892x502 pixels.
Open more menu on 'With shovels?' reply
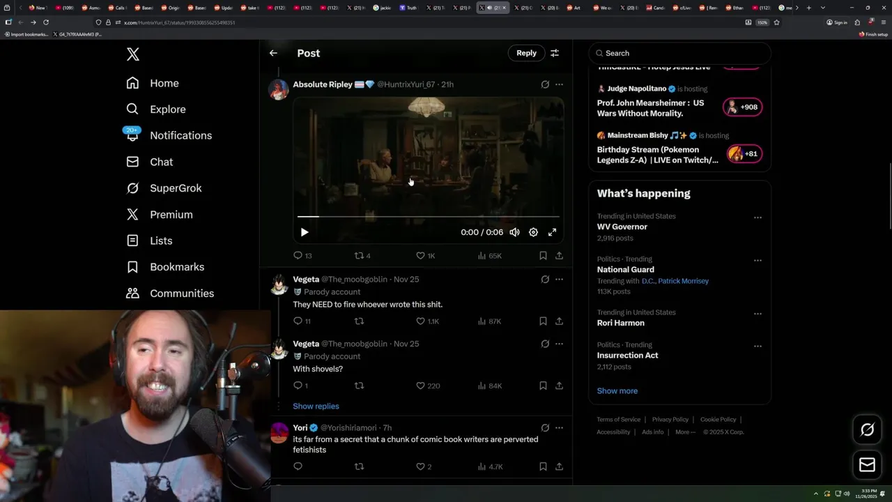[559, 344]
